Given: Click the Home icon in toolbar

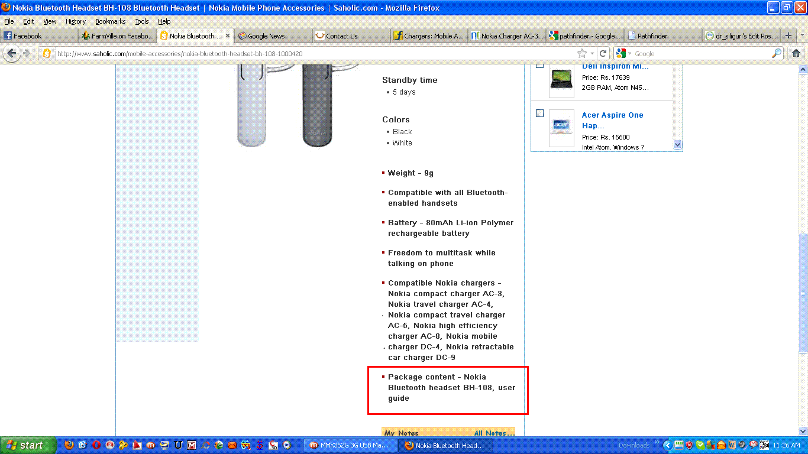Looking at the screenshot, I should (796, 53).
